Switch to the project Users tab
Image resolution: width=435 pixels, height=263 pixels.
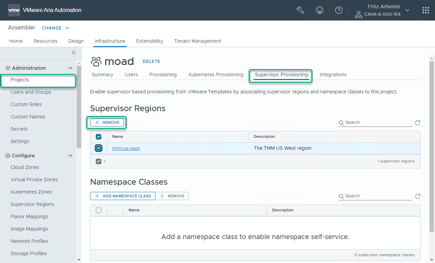pos(131,75)
